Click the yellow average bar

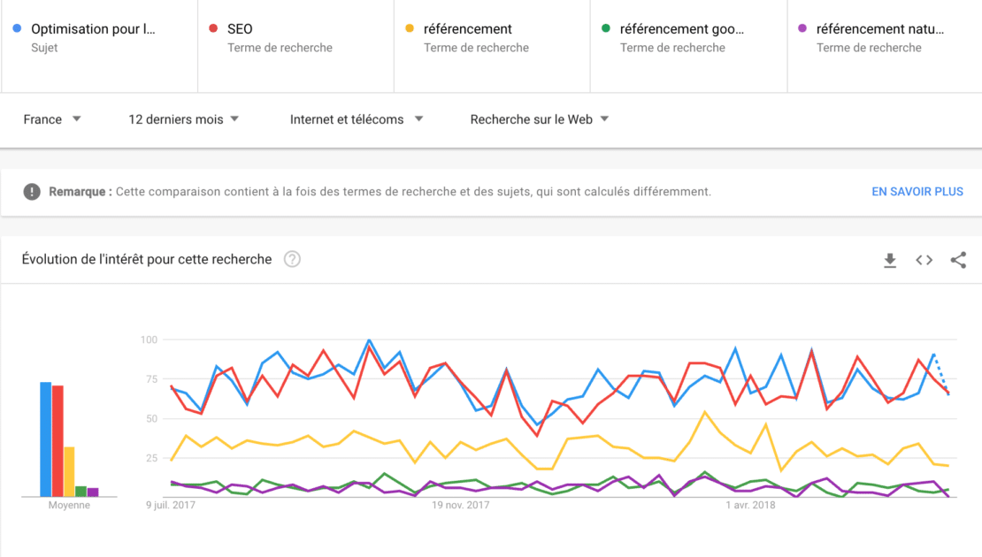coord(69,471)
